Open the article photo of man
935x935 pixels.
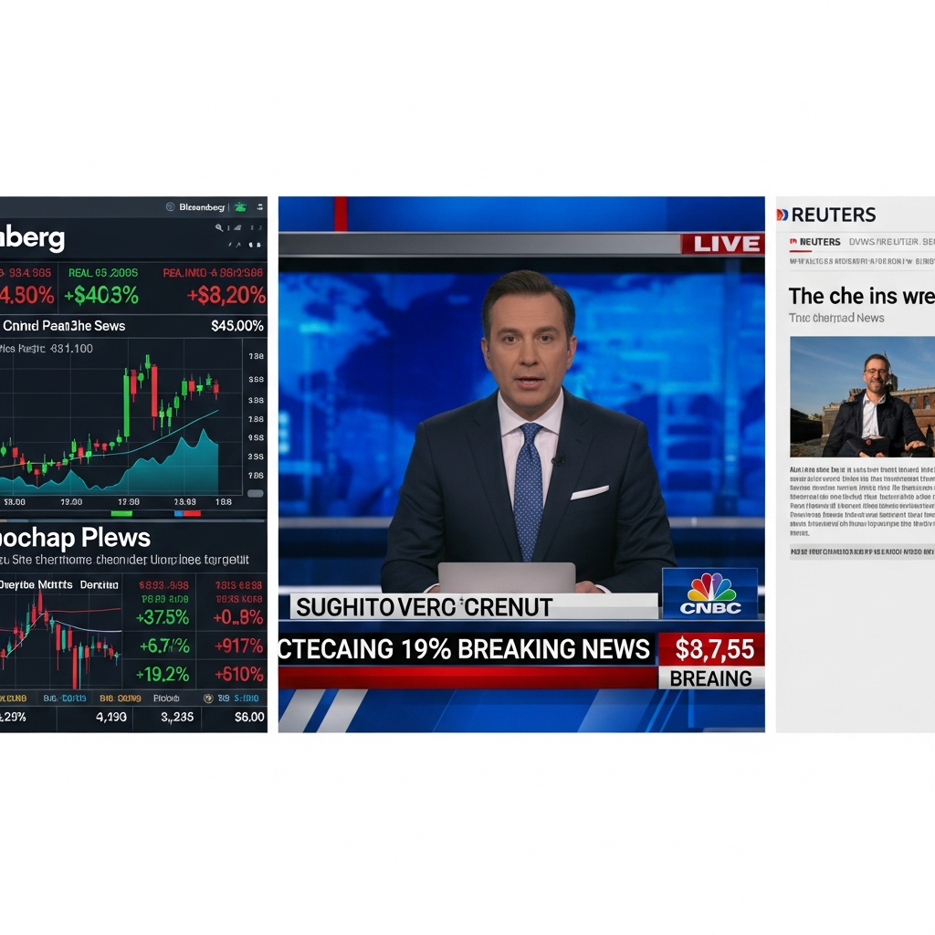pyautogui.click(x=861, y=397)
